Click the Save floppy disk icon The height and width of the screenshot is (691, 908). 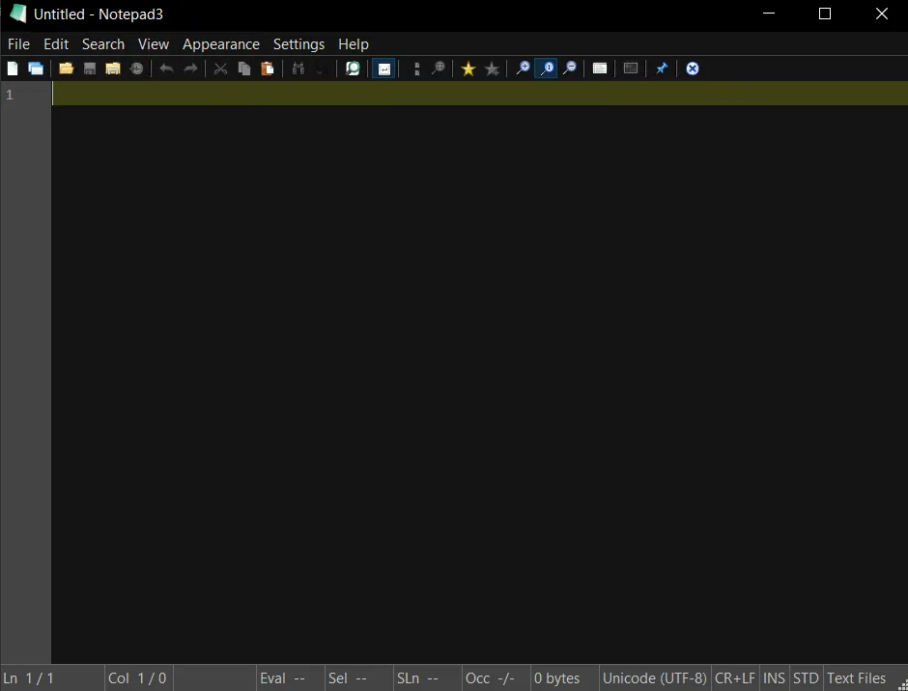tap(90, 69)
